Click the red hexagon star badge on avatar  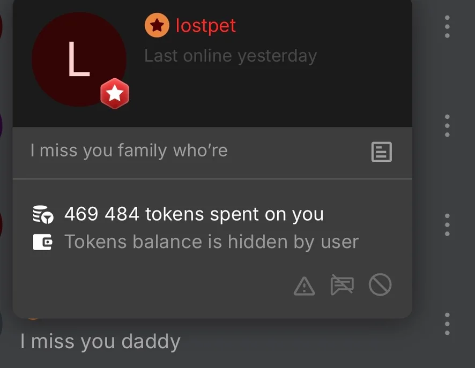[x=115, y=93]
